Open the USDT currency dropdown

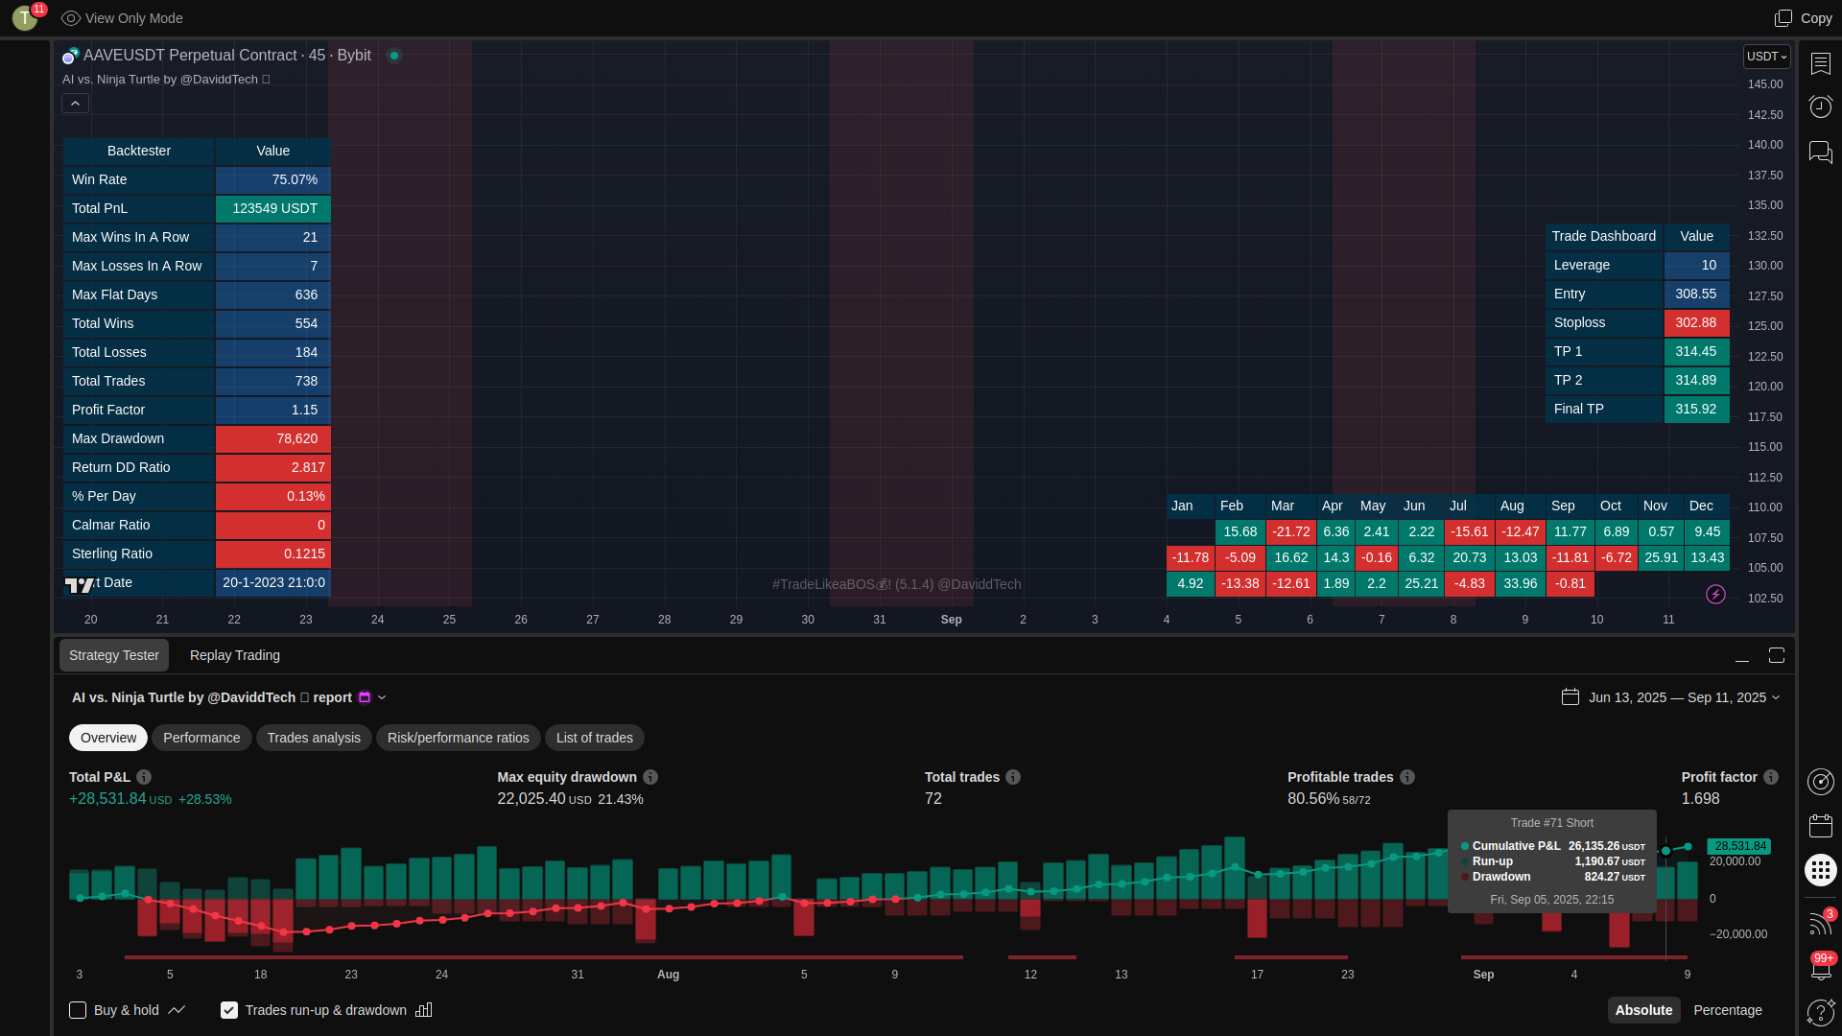click(1766, 57)
